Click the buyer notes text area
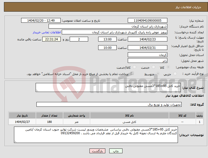The width and height of the screenshot is (208, 158). pos(96,135)
